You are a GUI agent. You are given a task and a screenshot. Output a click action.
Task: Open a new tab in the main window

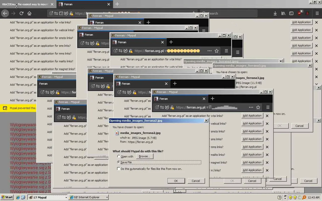(117, 4)
